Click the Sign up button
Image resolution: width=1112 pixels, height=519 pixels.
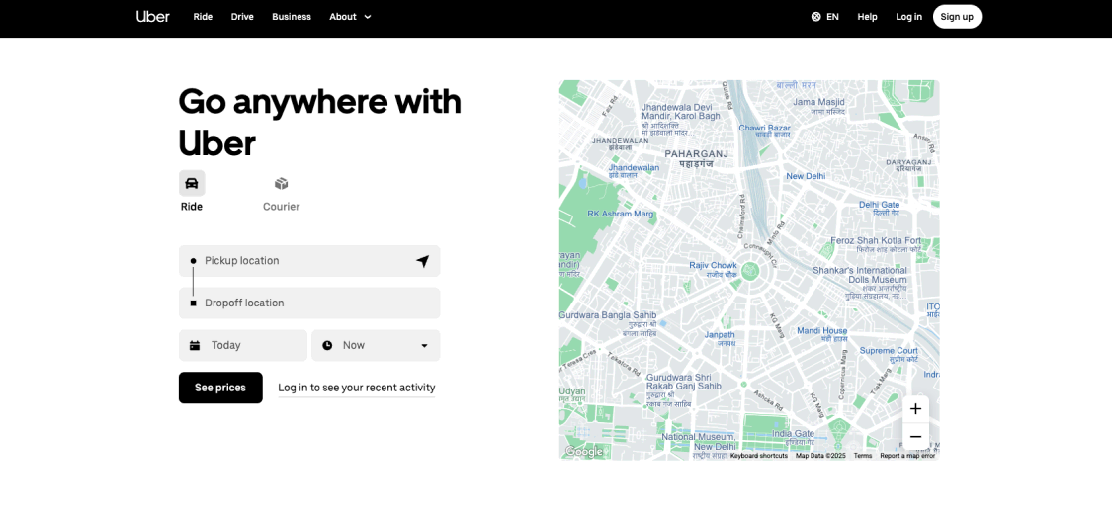[957, 17]
